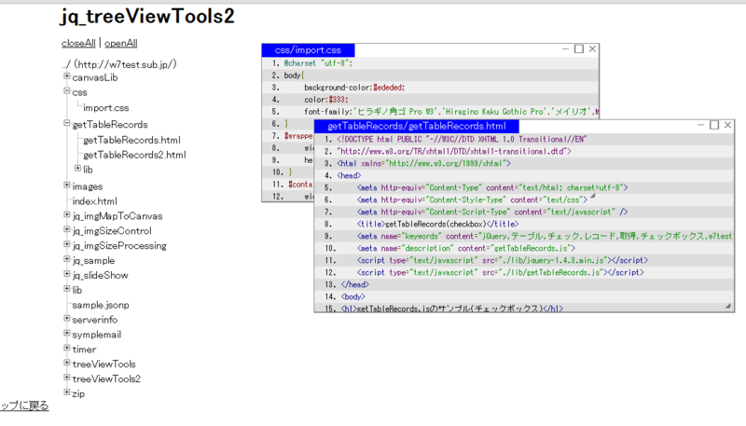This screenshot has height=426, width=746.
Task: Collapse the getTableRecords folder
Action: (x=66, y=123)
